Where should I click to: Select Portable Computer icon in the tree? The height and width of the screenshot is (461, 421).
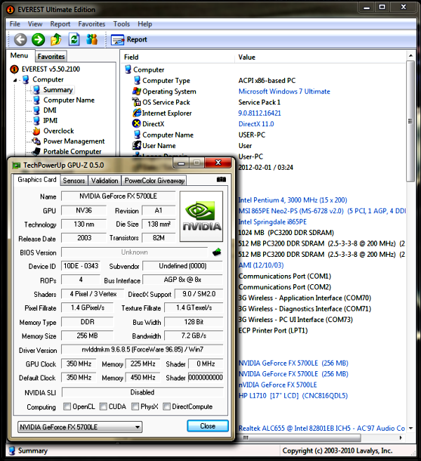point(36,152)
